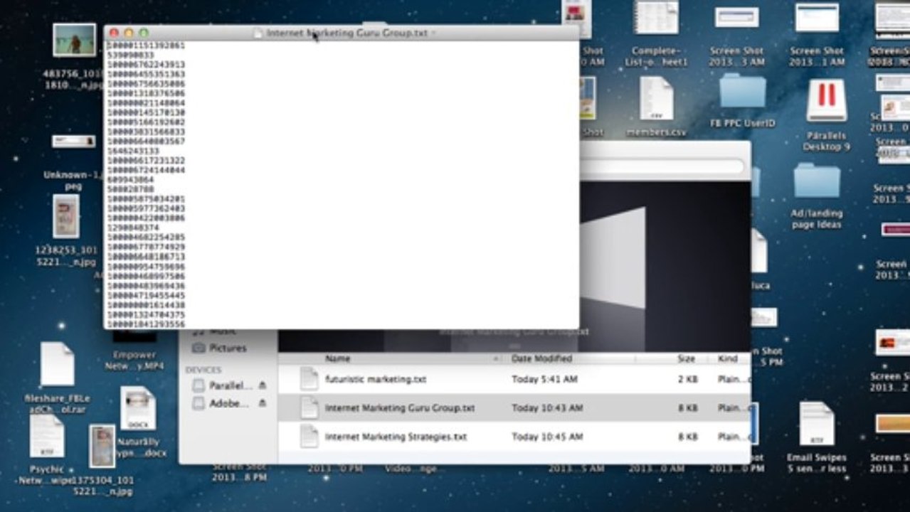Sort Finder list by Kind column
The image size is (910, 512).
point(729,359)
